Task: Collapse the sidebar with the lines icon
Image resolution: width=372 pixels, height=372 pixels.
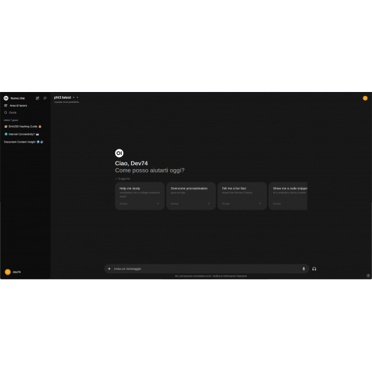Action: click(x=45, y=98)
